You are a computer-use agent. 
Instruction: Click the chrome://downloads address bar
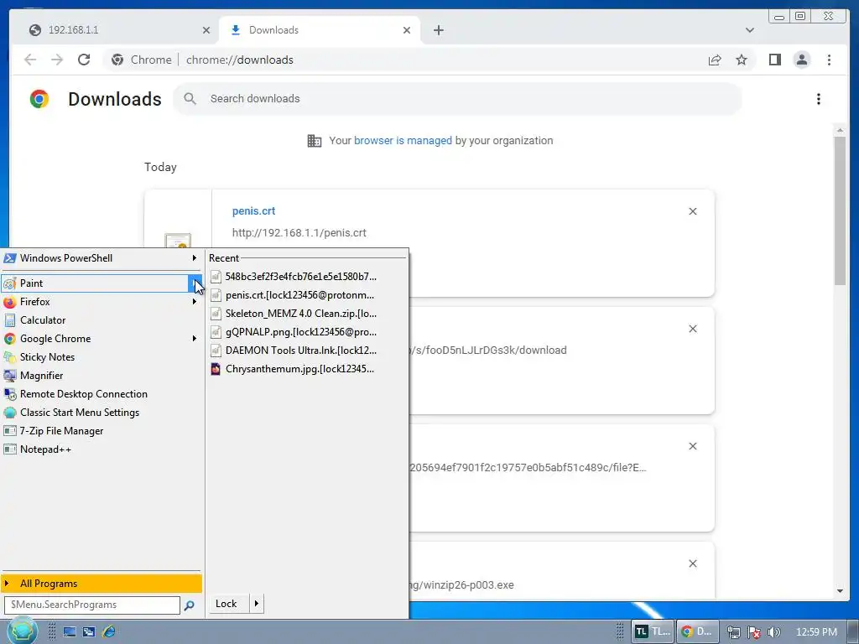tap(429, 60)
